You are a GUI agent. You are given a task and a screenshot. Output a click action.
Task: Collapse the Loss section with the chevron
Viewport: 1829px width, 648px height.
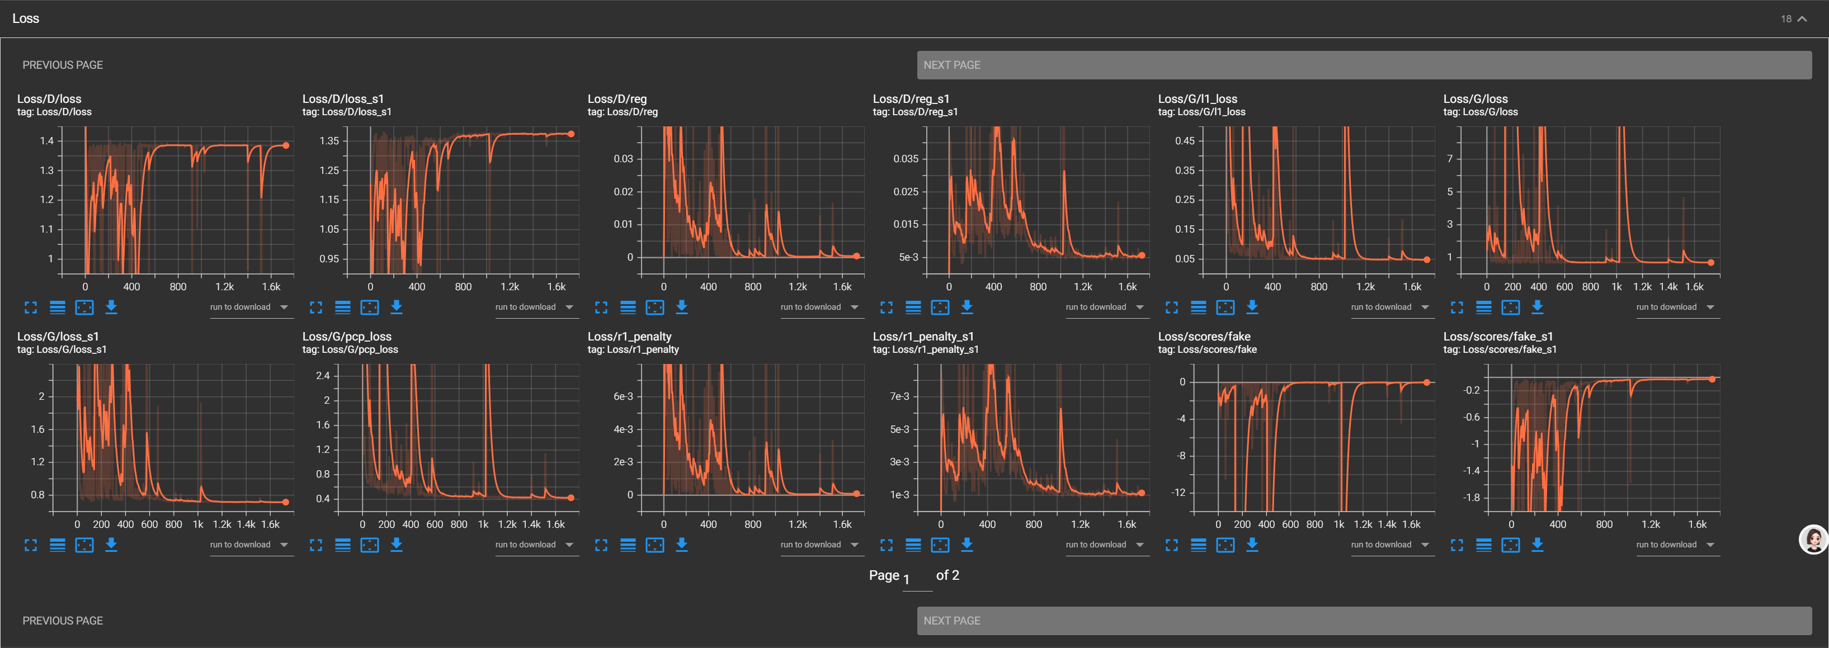coord(1802,19)
